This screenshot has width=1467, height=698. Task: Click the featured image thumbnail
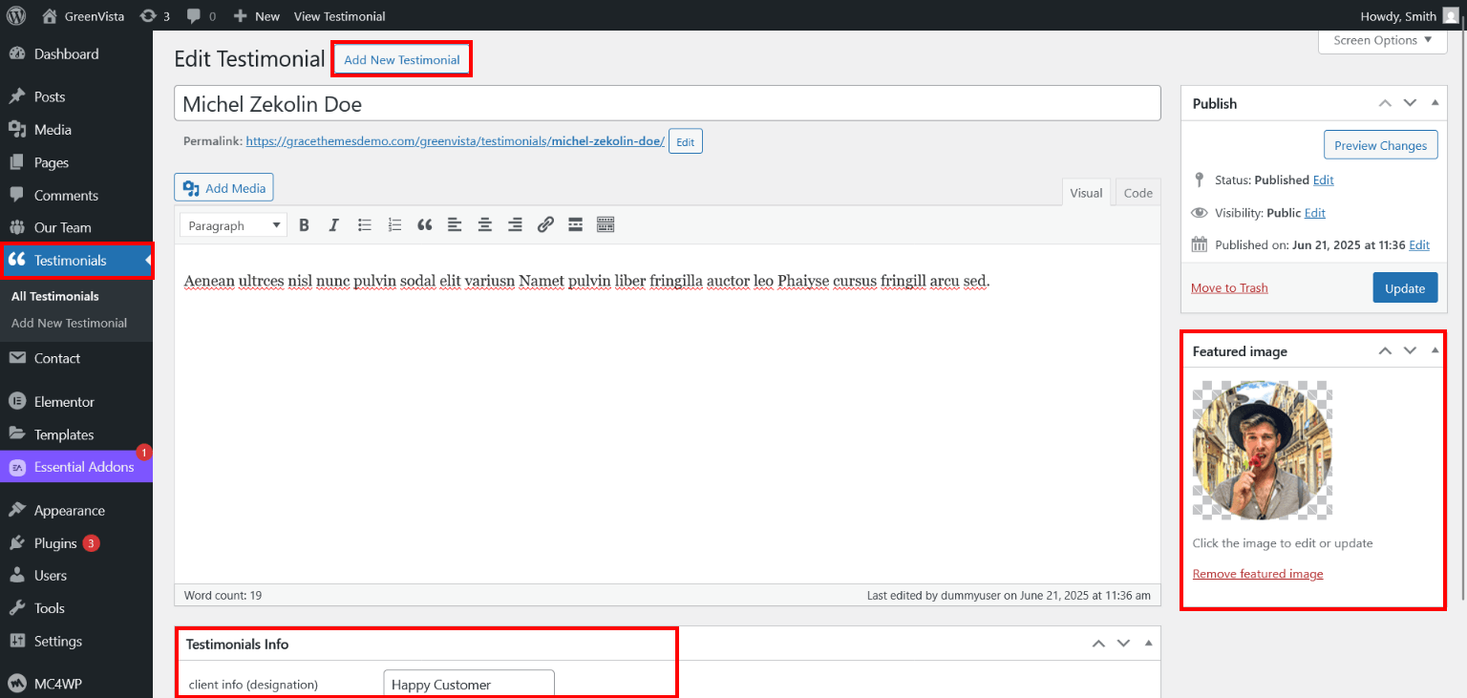pyautogui.click(x=1262, y=450)
